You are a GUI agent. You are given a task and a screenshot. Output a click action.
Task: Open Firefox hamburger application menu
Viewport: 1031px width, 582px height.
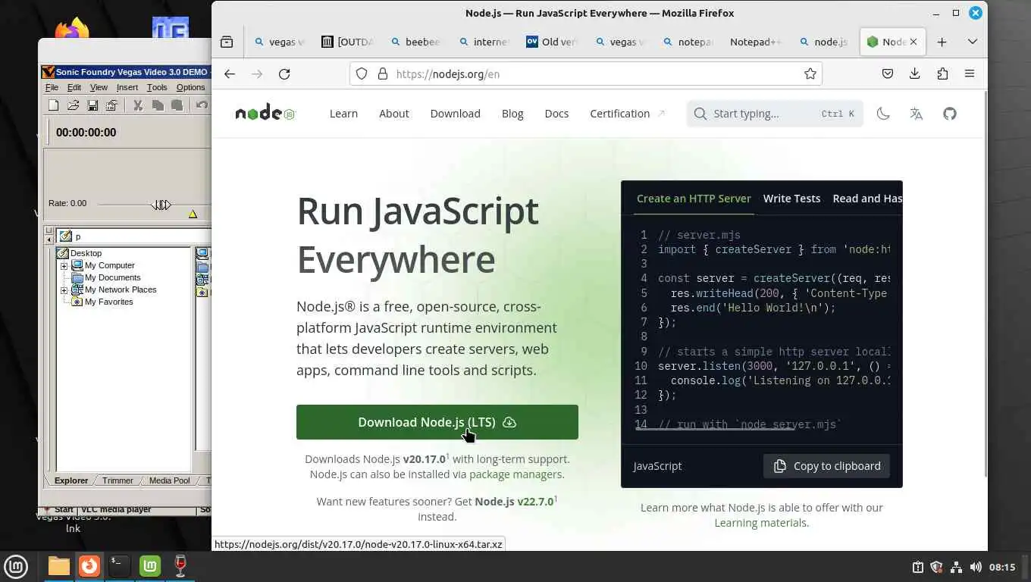coord(970,74)
